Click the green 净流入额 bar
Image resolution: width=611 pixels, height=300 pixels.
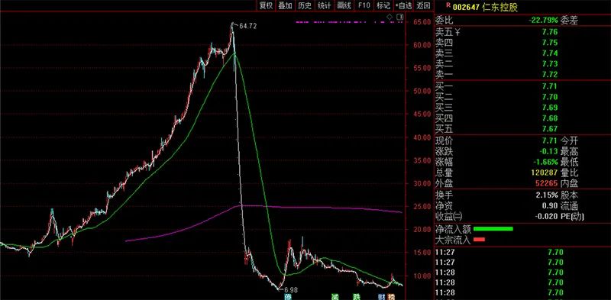point(493,229)
